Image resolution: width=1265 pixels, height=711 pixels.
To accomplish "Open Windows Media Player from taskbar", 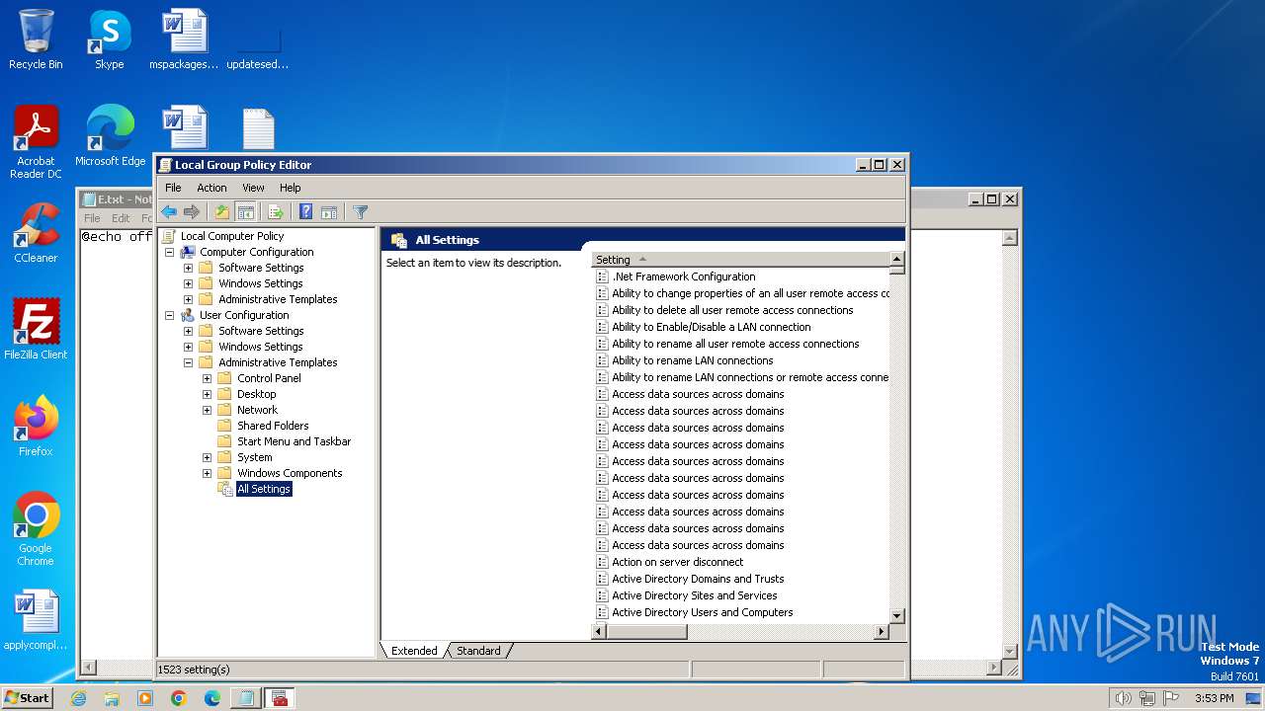I will click(x=145, y=698).
